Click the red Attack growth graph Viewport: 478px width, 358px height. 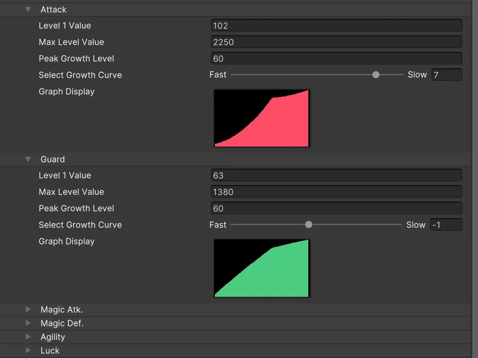pyautogui.click(x=262, y=118)
